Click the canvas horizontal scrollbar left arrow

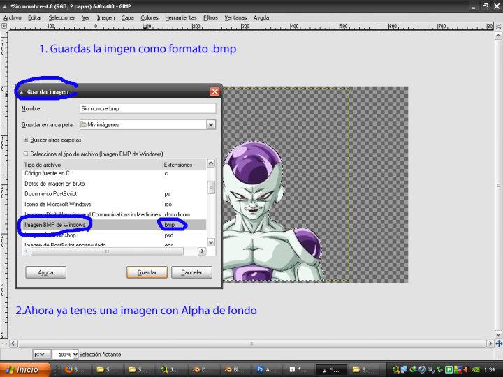(13, 343)
